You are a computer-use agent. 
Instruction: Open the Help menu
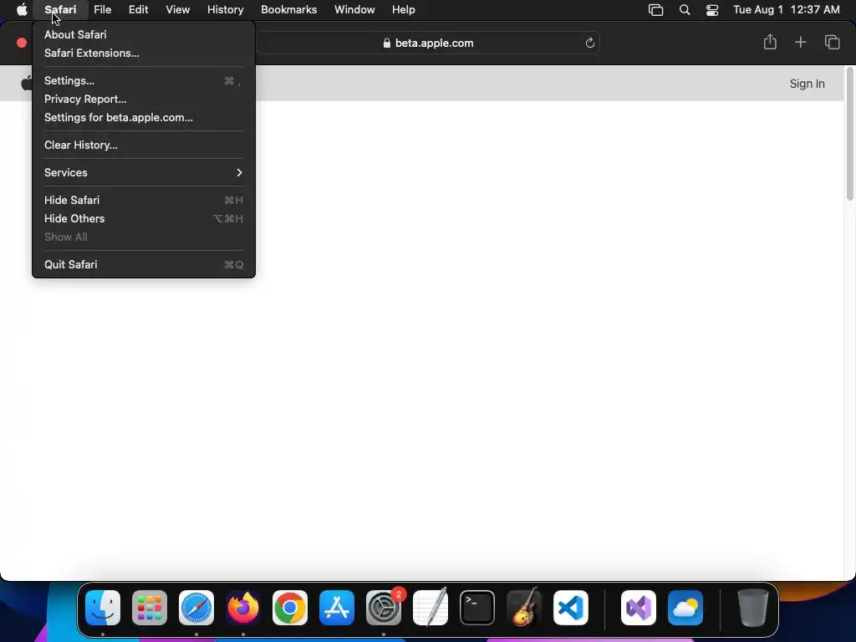404,10
